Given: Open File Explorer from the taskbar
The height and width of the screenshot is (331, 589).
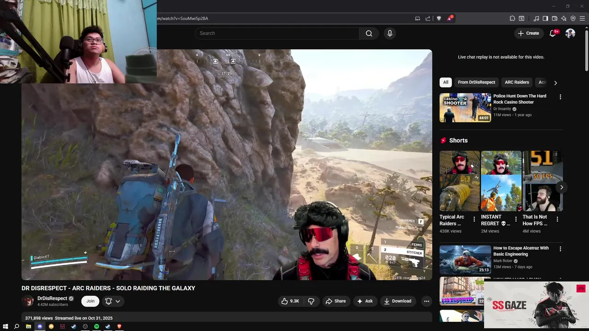Looking at the screenshot, I should 29,326.
